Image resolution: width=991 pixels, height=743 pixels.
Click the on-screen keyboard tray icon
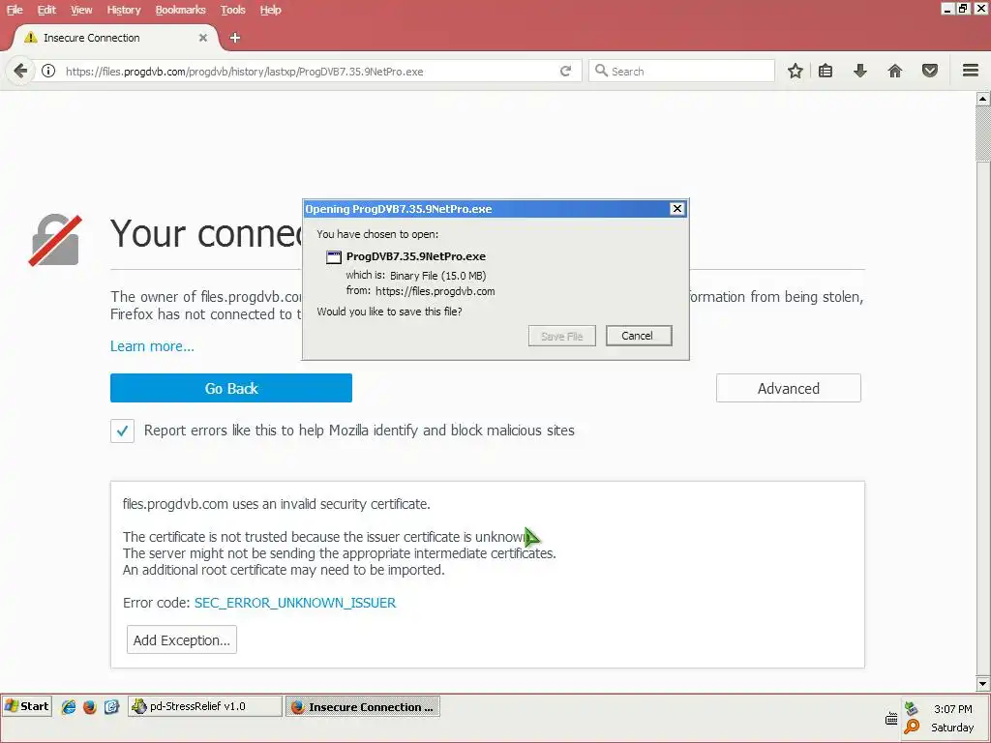891,719
